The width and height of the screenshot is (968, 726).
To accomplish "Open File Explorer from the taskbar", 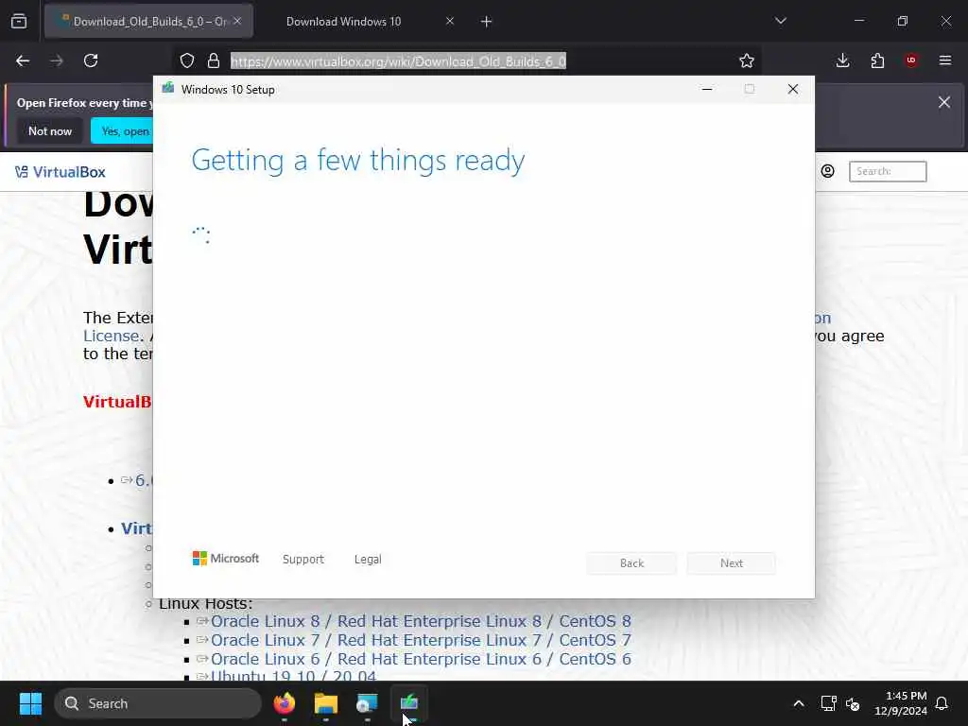I will 326,703.
